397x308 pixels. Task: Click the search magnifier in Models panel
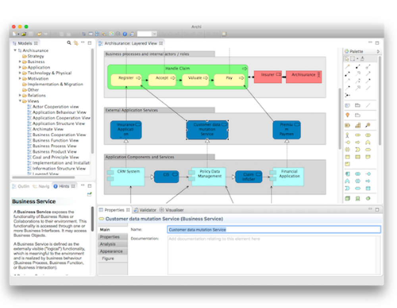pyautogui.click(x=69, y=43)
